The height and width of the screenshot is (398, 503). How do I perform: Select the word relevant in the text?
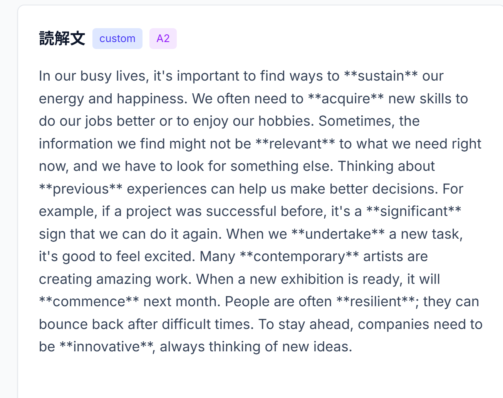point(295,144)
